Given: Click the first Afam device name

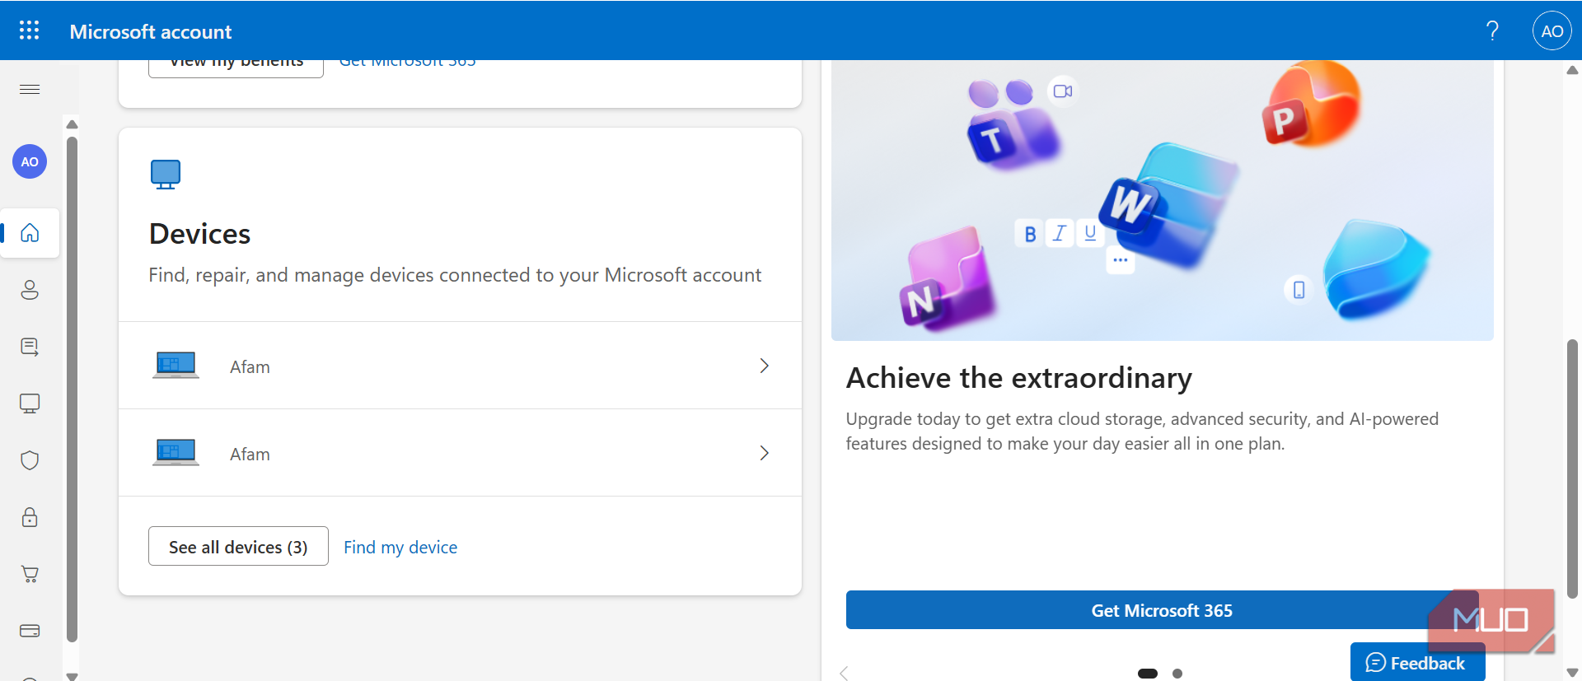Looking at the screenshot, I should pos(250,367).
